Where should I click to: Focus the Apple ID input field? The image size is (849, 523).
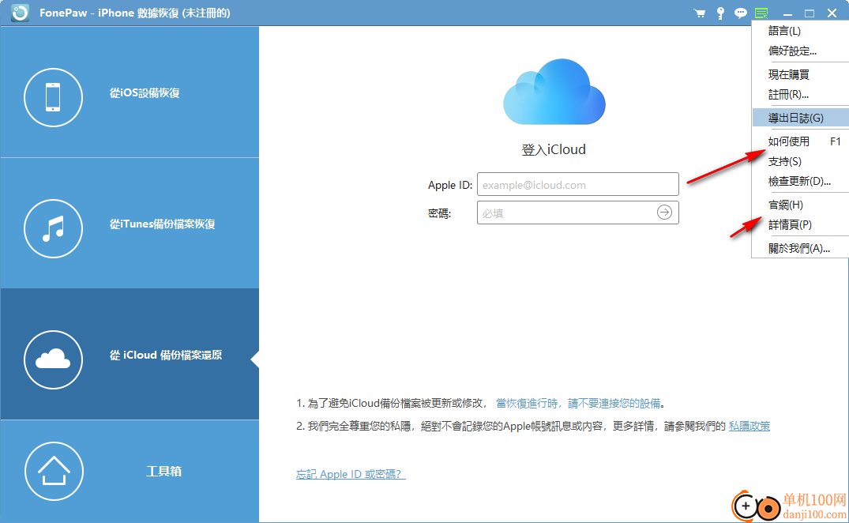(578, 184)
